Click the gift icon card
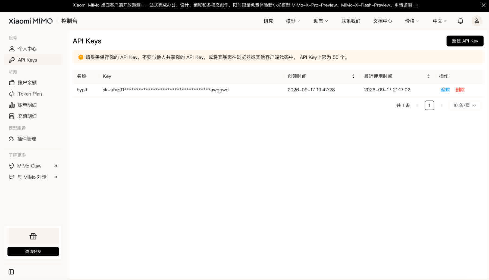 pyautogui.click(x=33, y=236)
